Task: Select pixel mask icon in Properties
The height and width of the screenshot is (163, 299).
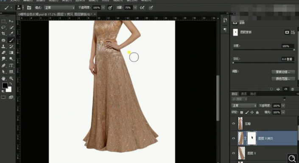Action: [x=287, y=32]
